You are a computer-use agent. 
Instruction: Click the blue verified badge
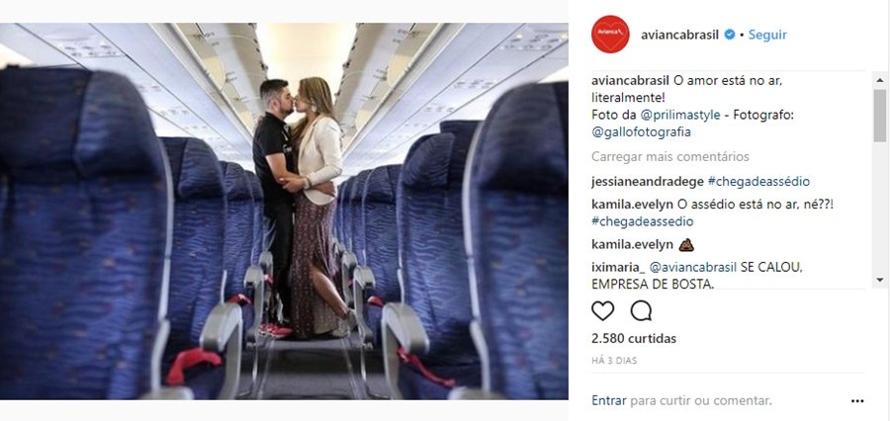coord(730,35)
